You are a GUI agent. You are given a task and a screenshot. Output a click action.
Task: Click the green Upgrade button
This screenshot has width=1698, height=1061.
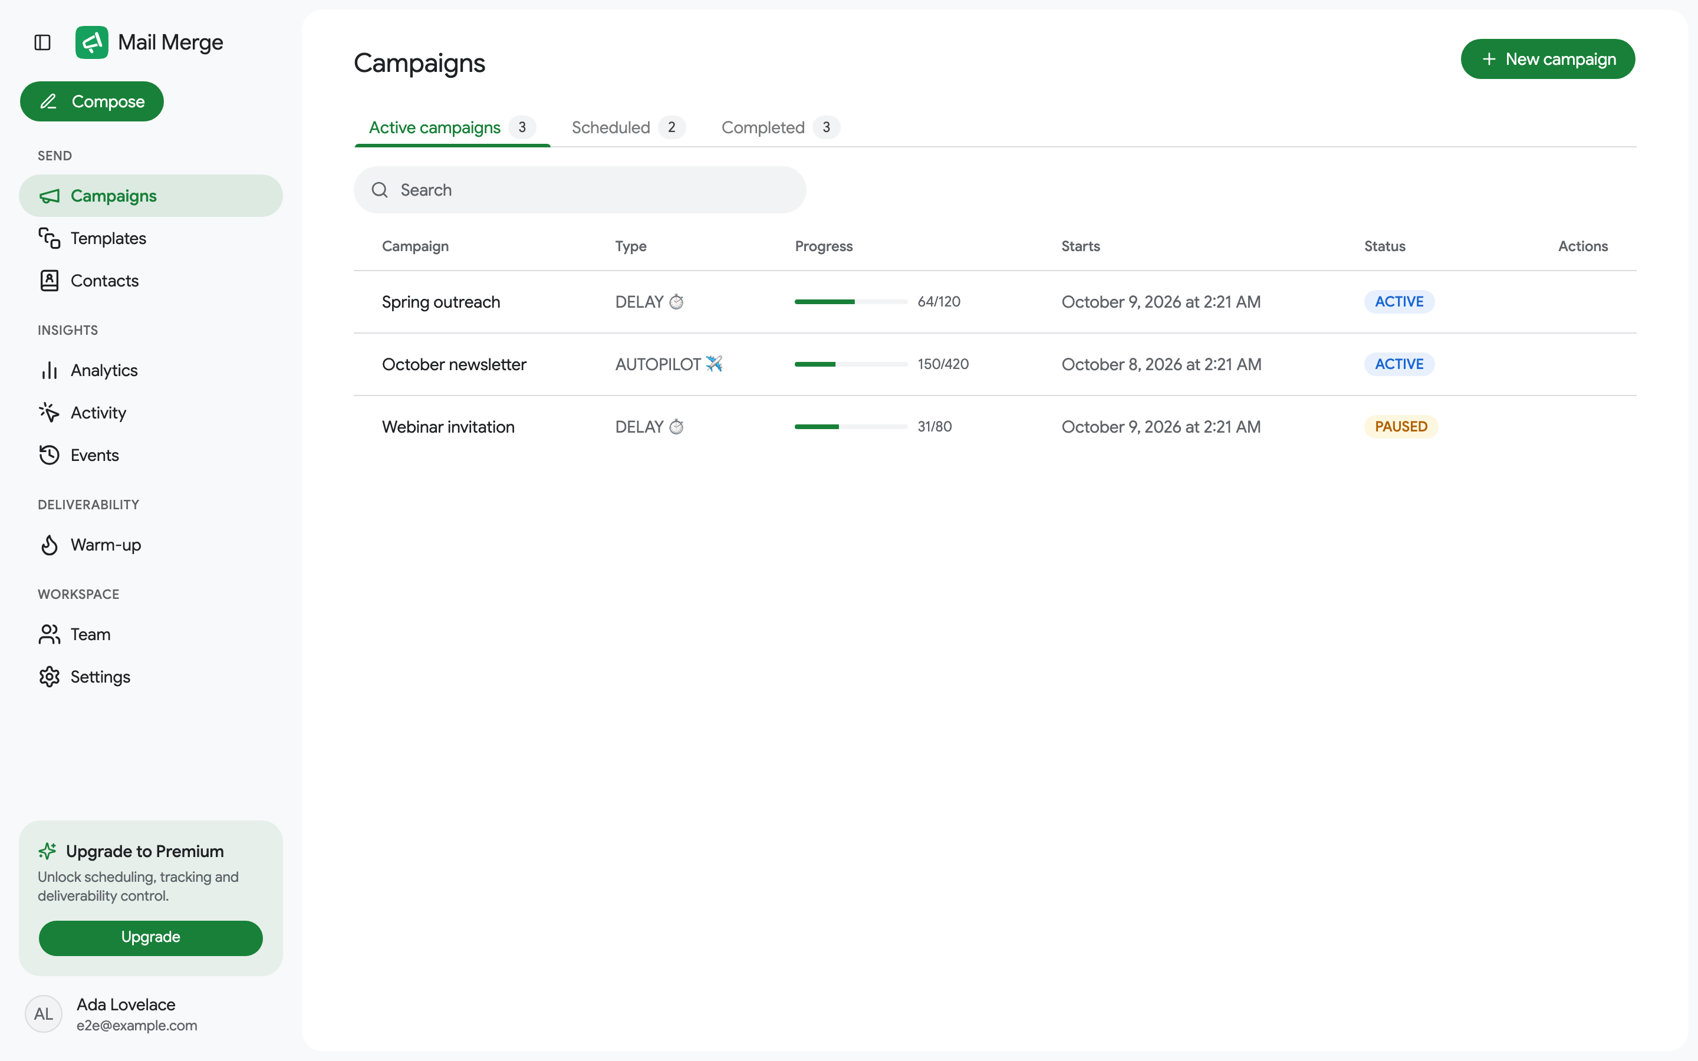(x=151, y=937)
